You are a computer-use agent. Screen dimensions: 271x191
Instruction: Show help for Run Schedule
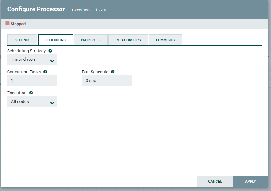pyautogui.click(x=113, y=72)
